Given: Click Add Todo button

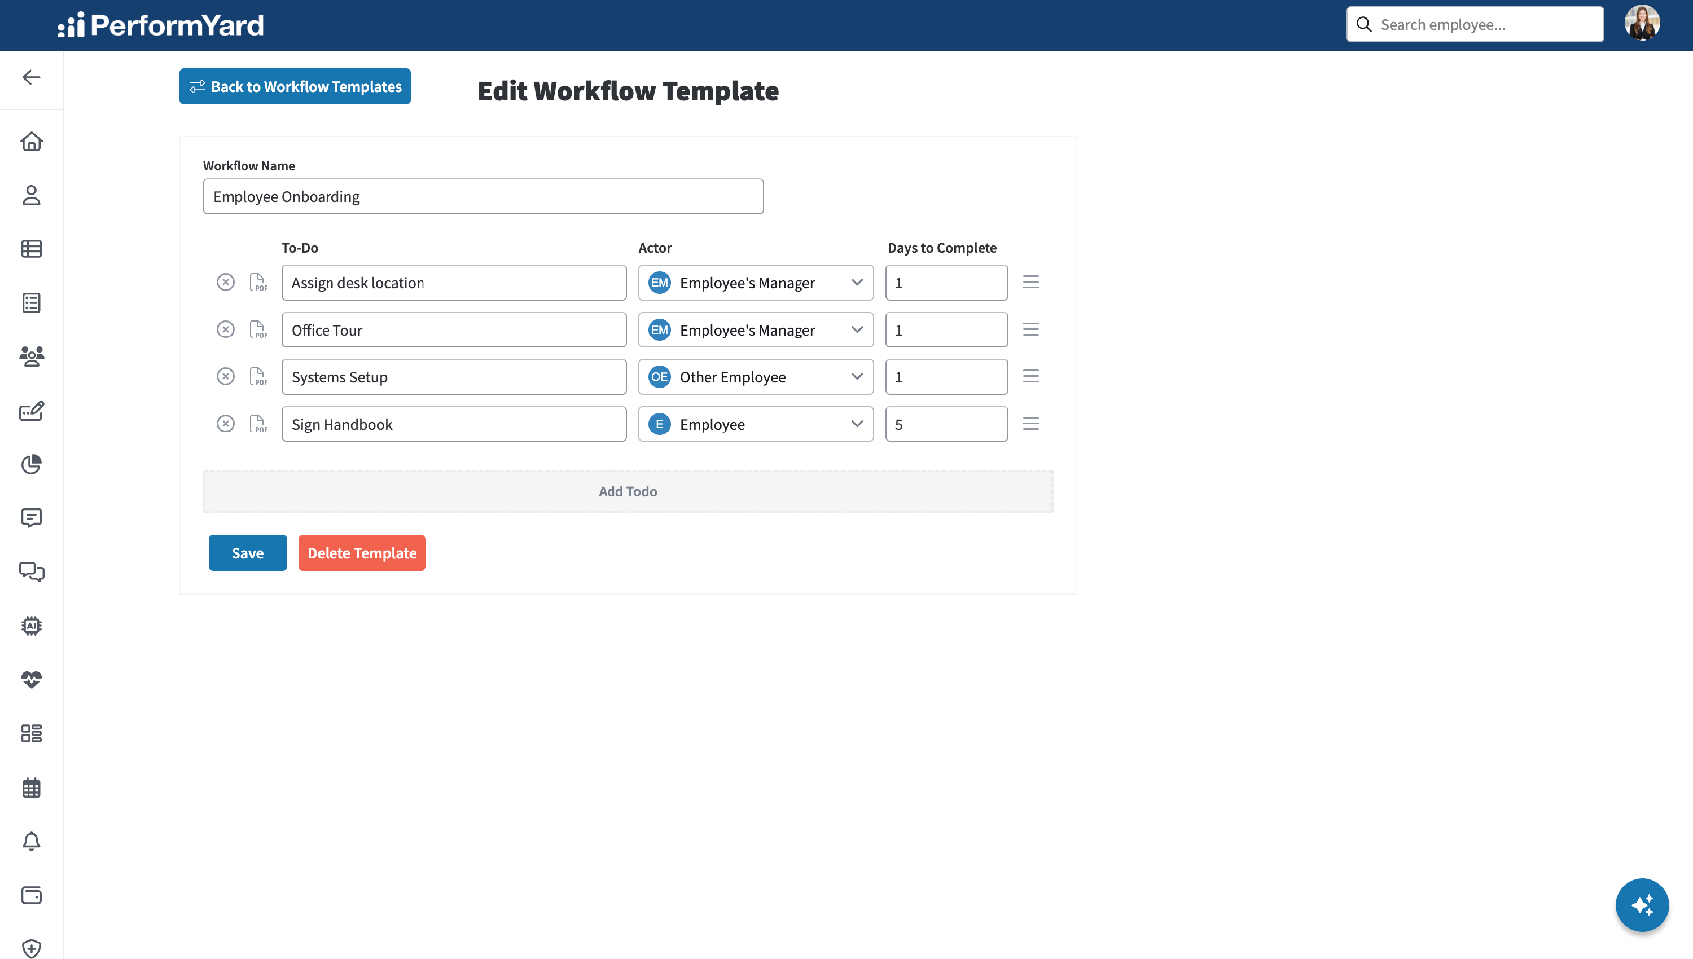Looking at the screenshot, I should (628, 491).
